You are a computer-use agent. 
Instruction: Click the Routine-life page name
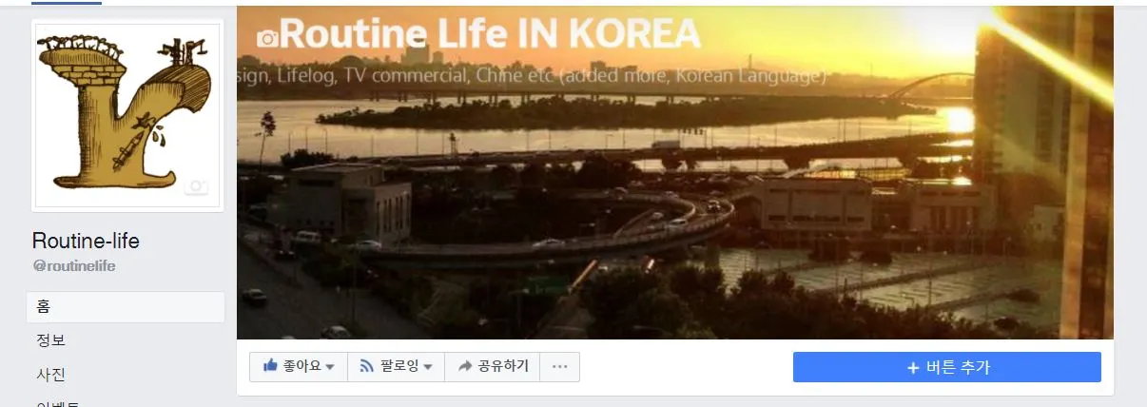point(86,241)
